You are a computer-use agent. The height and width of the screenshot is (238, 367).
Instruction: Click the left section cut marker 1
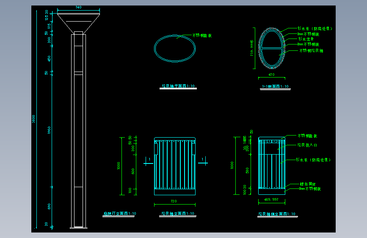tap(148, 161)
